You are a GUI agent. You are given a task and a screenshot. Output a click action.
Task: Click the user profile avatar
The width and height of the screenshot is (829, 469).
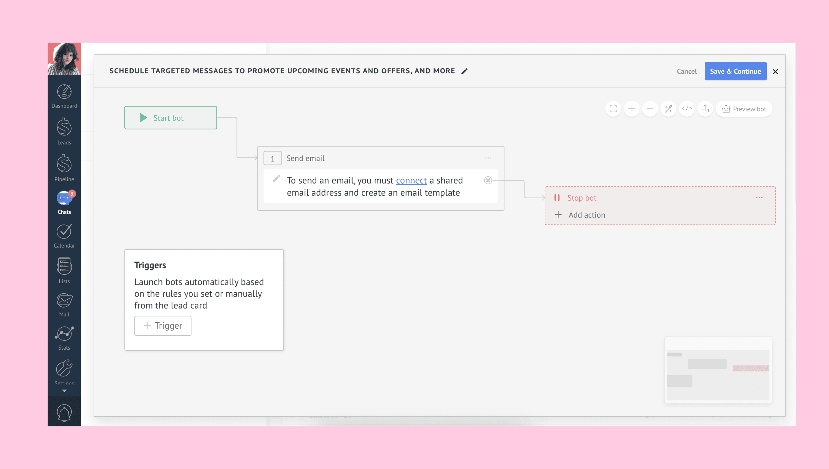[x=64, y=58]
